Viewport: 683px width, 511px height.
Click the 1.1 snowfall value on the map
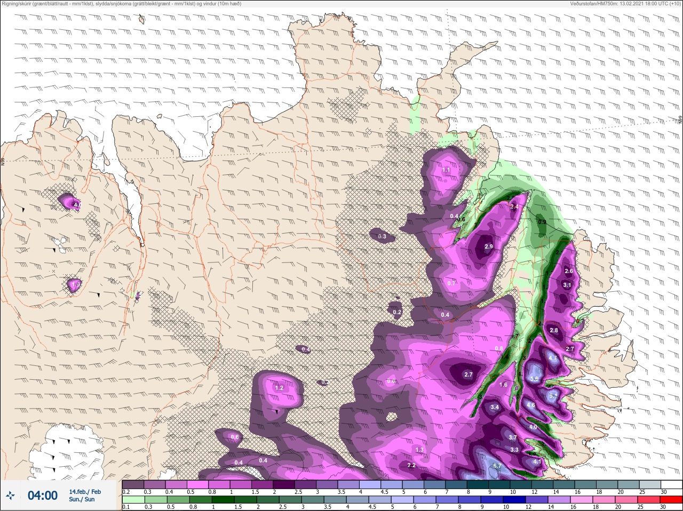tap(447, 170)
